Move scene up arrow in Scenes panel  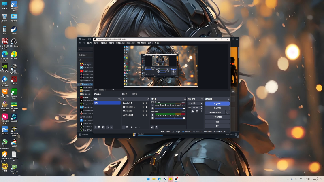[x=107, y=127]
